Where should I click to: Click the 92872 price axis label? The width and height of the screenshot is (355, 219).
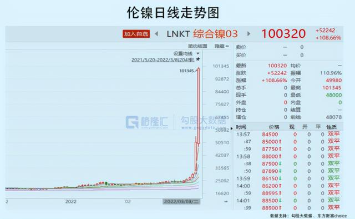pos(222,79)
